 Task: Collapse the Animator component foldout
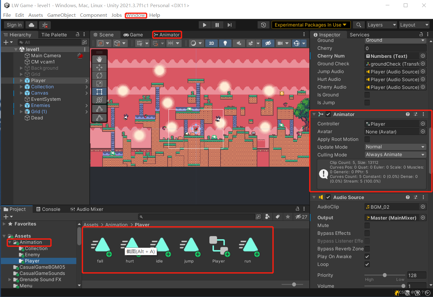(x=314, y=114)
